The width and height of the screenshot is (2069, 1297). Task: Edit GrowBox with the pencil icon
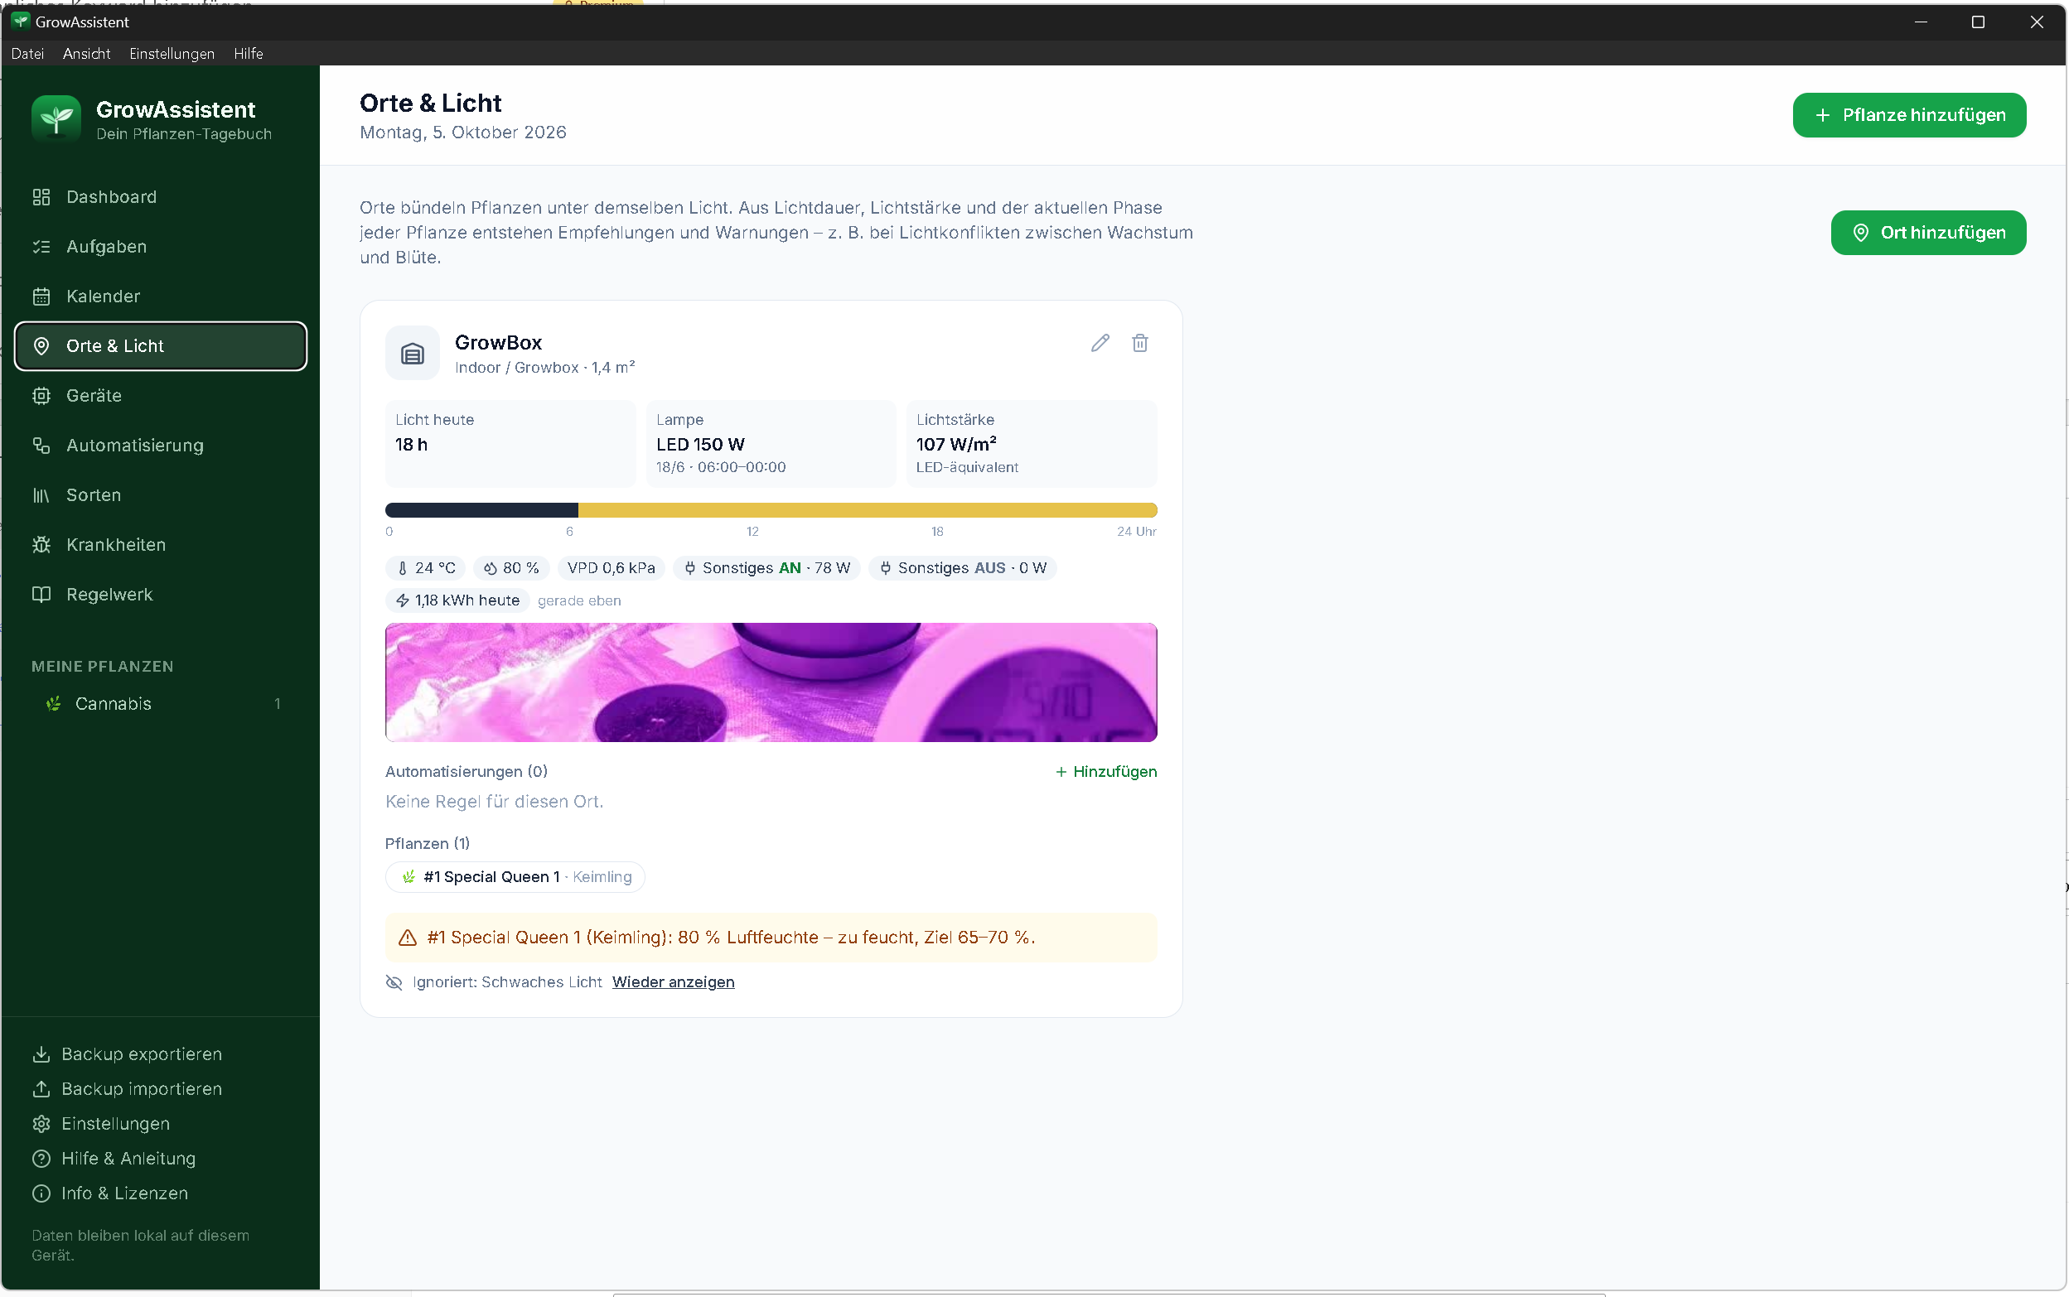pyautogui.click(x=1100, y=344)
